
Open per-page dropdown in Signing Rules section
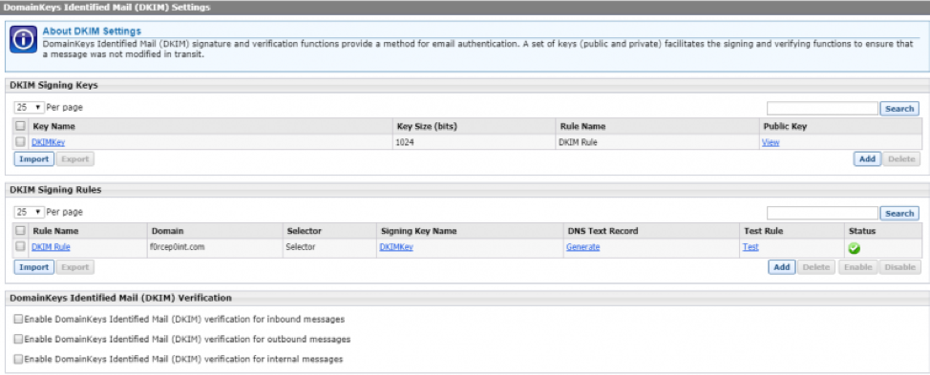(29, 212)
